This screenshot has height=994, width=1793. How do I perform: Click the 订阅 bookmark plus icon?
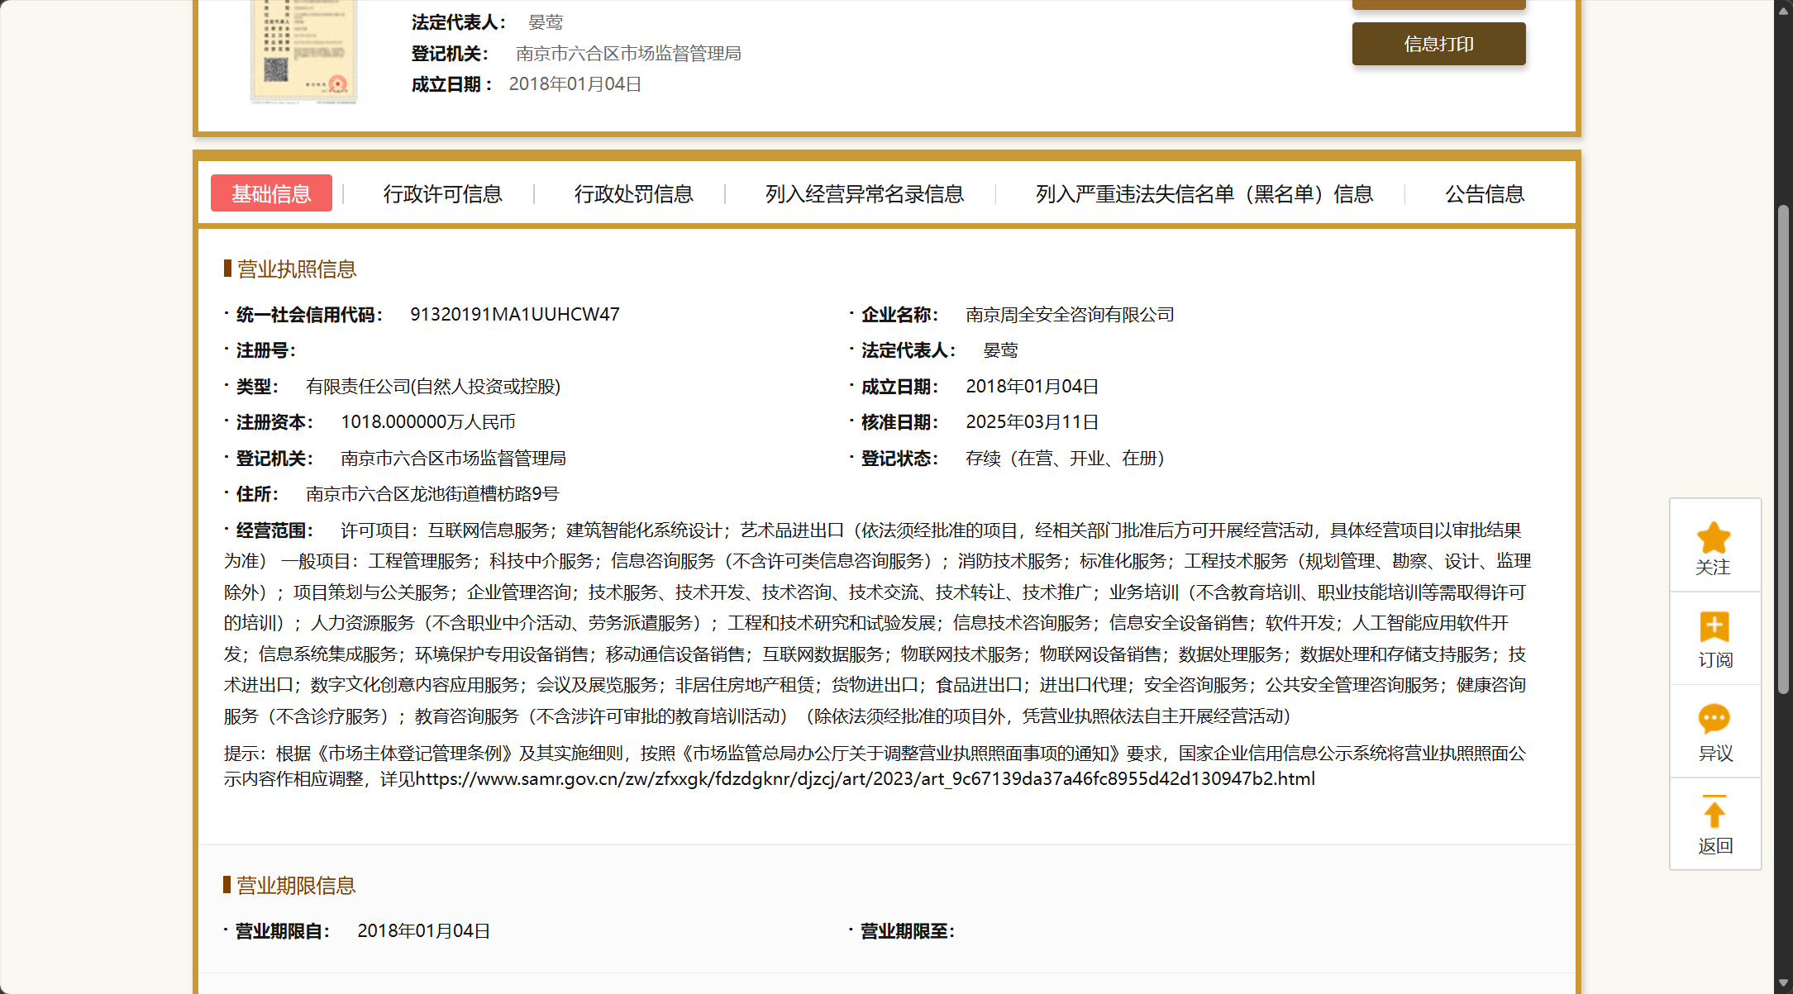[1714, 627]
